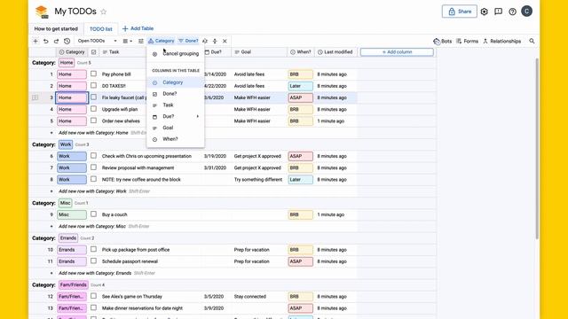
Task: Click the Category group-by toolbar button
Action: (162, 41)
